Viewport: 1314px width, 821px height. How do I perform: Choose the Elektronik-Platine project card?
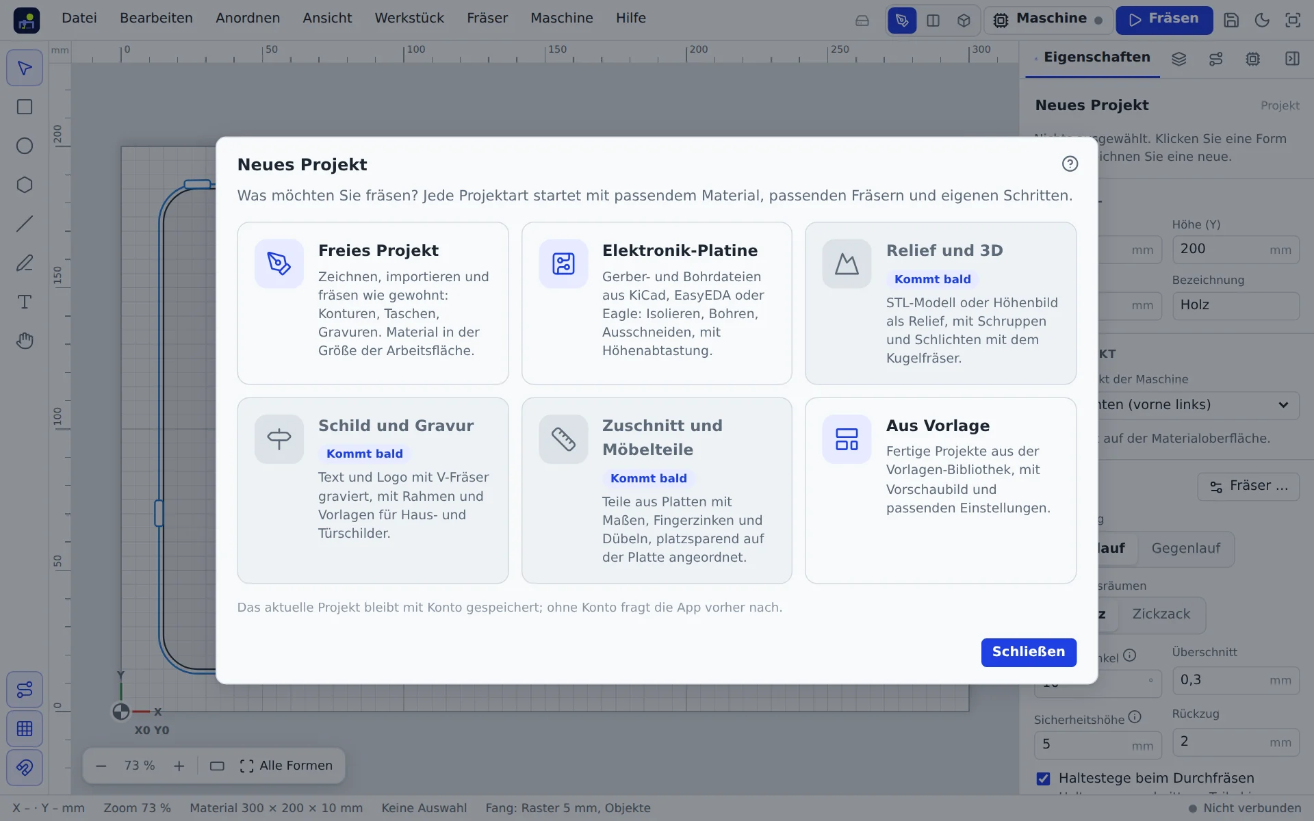tap(657, 303)
